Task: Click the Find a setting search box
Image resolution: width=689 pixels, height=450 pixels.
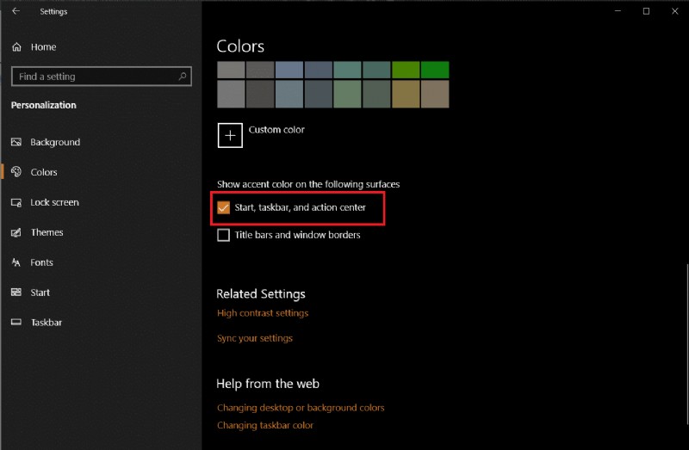Action: (95, 77)
